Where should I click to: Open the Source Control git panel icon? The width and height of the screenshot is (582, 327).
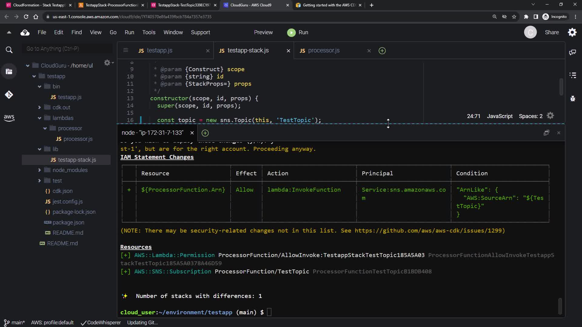tap(9, 95)
